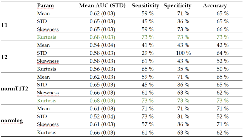The image size is (244, 138).
Task: Select the 31 % specificity cell
Action: [184, 116]
